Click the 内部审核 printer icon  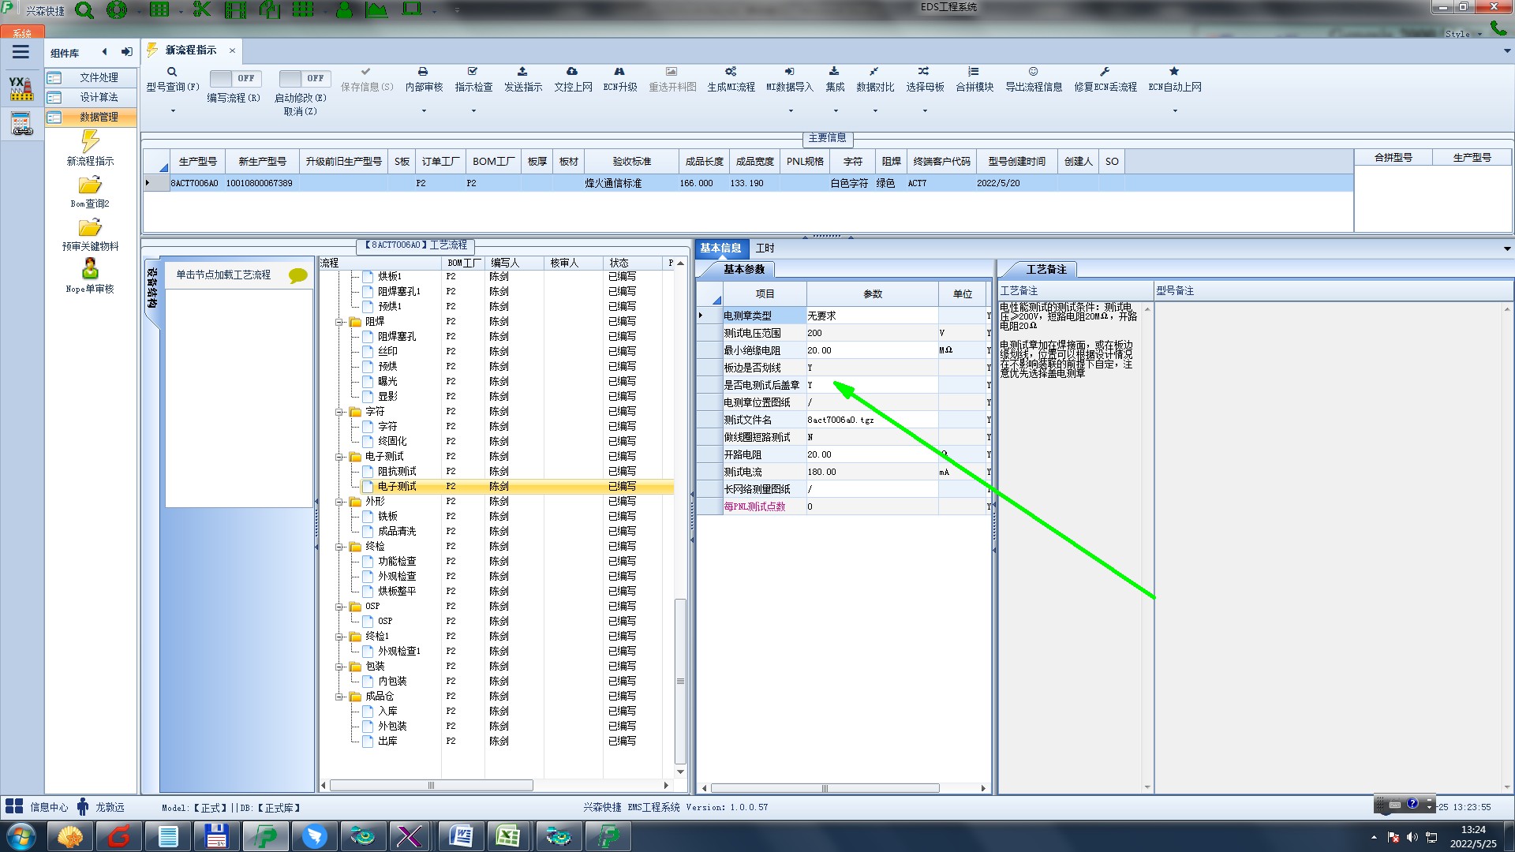(x=423, y=72)
